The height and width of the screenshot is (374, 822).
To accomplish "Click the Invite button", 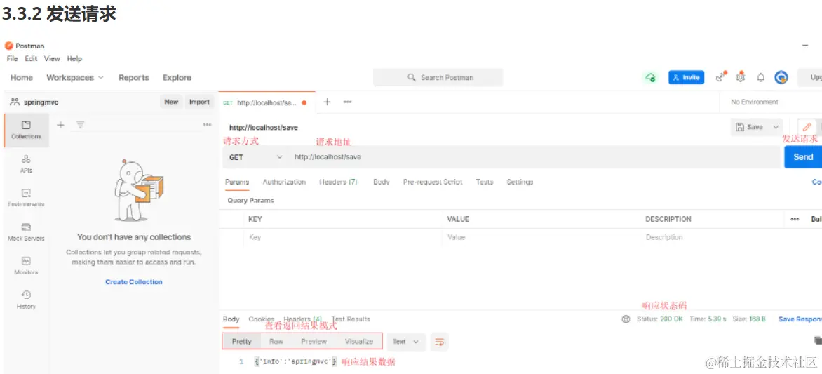I will pyautogui.click(x=686, y=78).
